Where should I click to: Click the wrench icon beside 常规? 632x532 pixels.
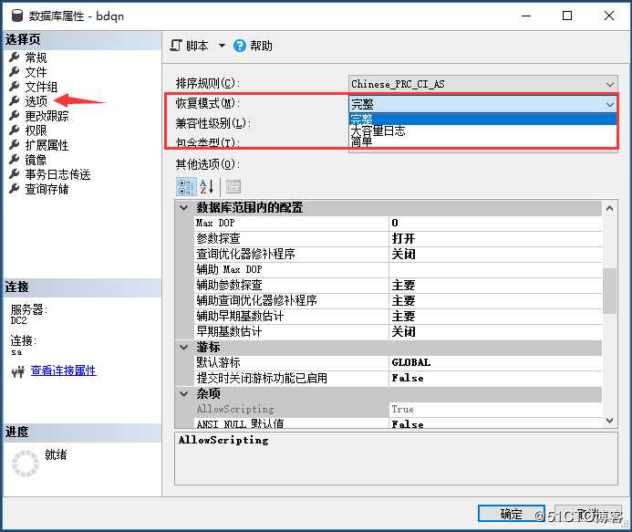(14, 57)
